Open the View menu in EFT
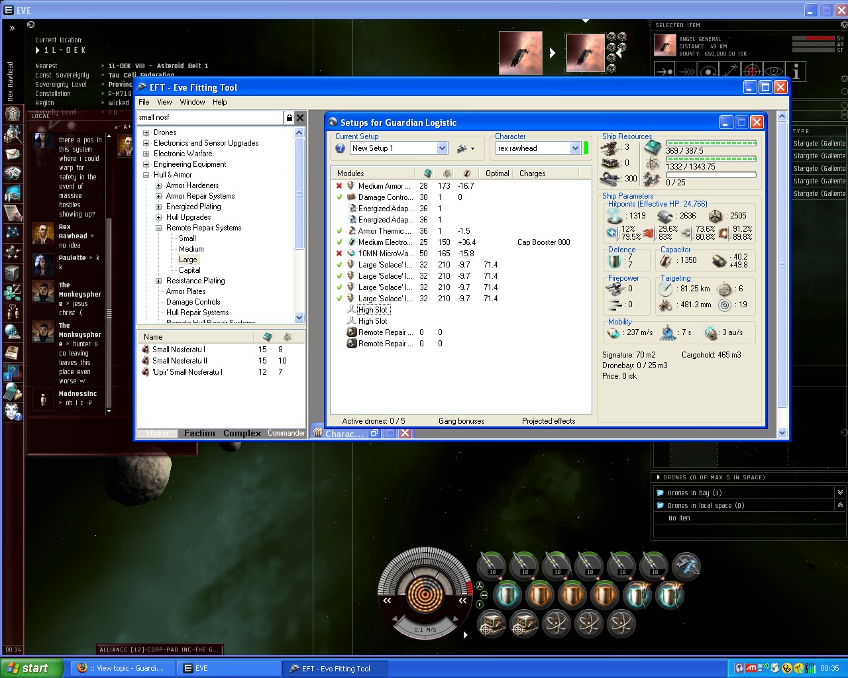The image size is (848, 678). (x=164, y=102)
